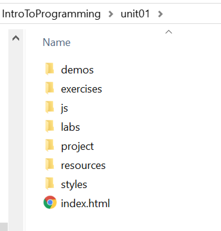Go to IntroToProgramming in the breadcrumb
This screenshot has width=221, height=231.
coord(51,14)
